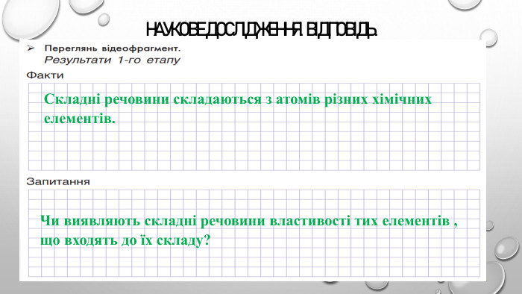Click the droplet right of the title
Screen dimensions: 522x294
pos(488,37)
